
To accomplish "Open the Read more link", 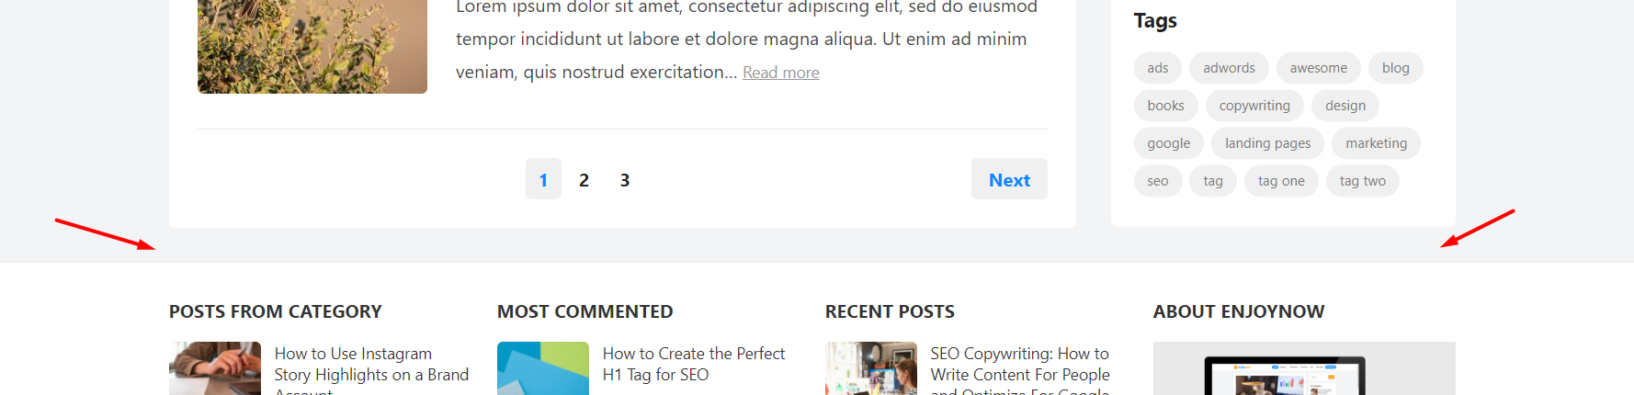I will coord(781,73).
